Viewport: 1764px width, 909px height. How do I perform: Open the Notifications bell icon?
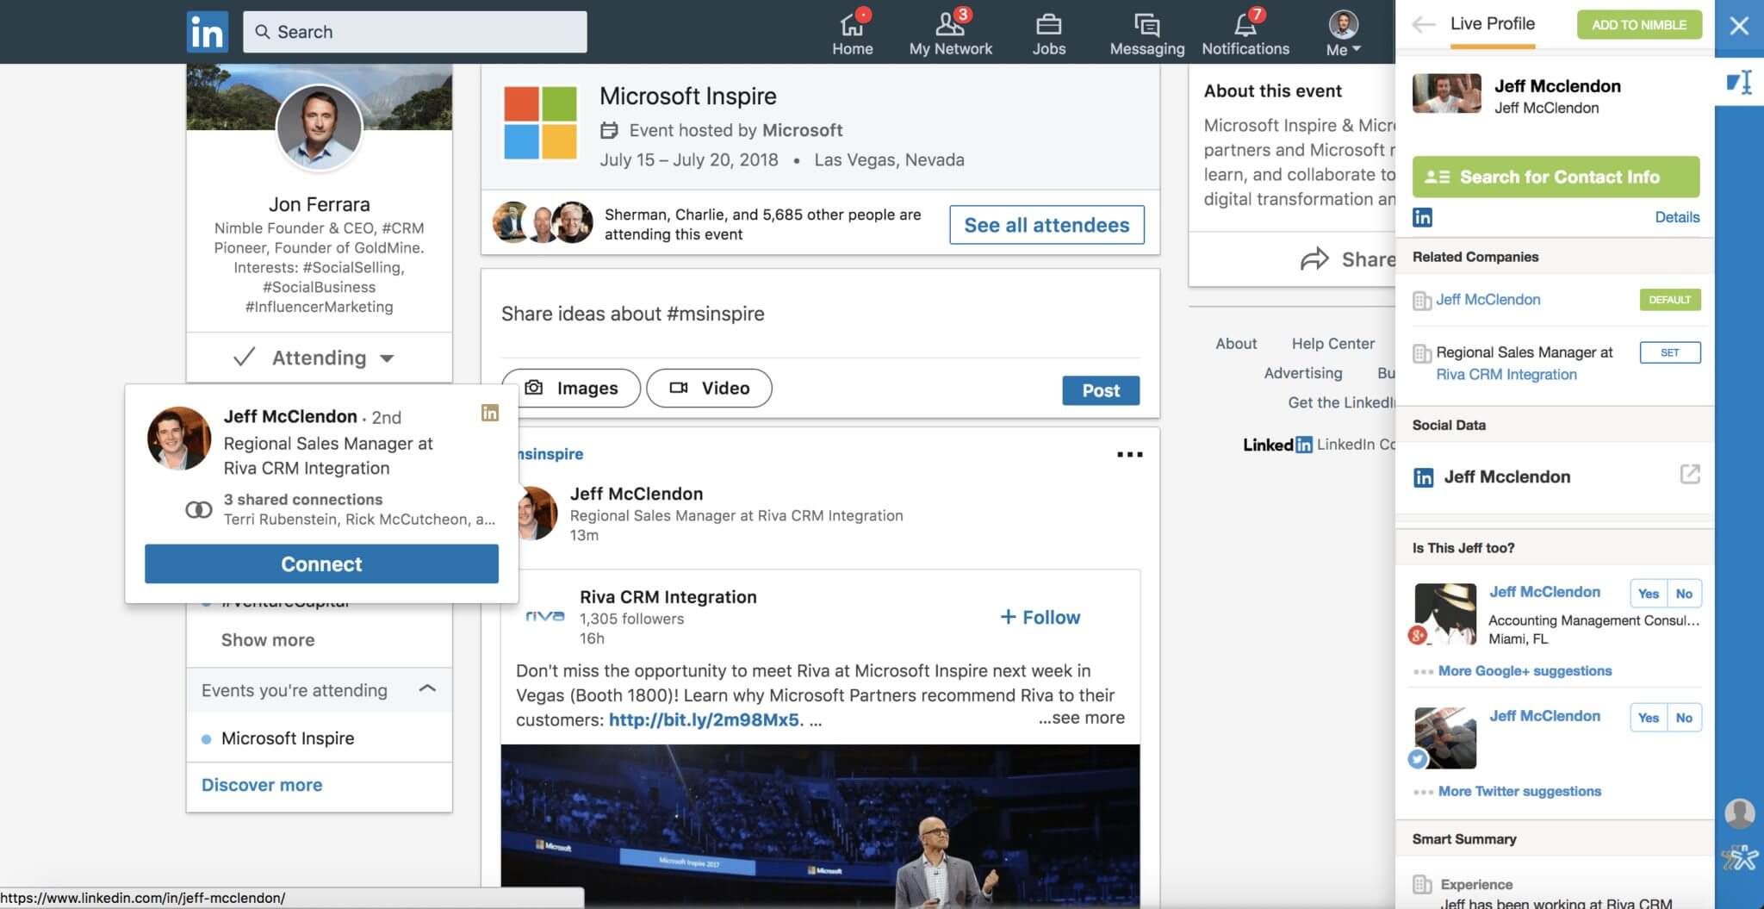click(1245, 25)
